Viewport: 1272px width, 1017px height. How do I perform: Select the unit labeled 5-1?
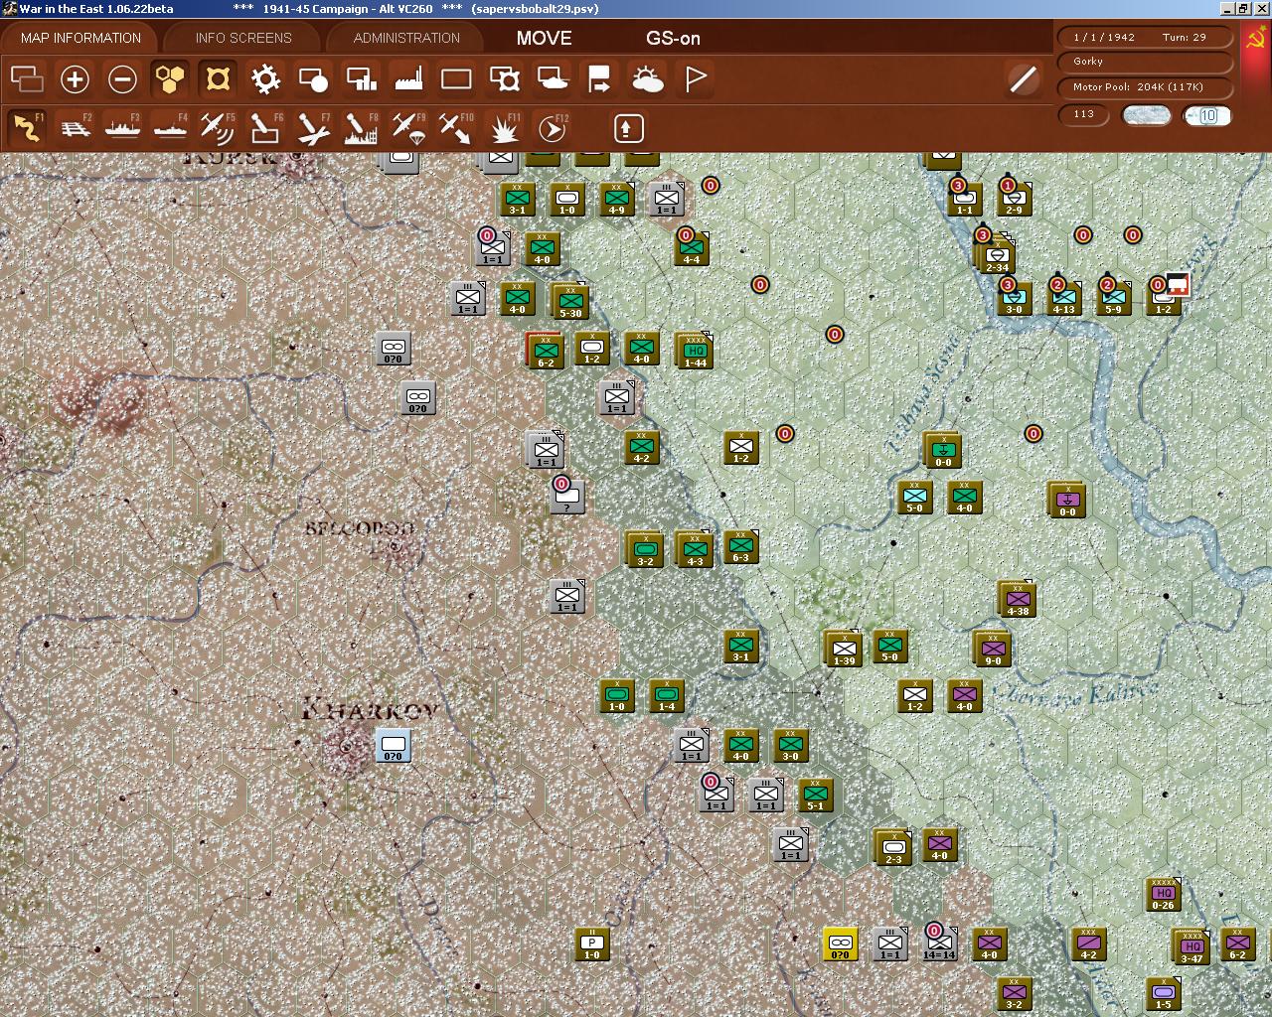[815, 795]
